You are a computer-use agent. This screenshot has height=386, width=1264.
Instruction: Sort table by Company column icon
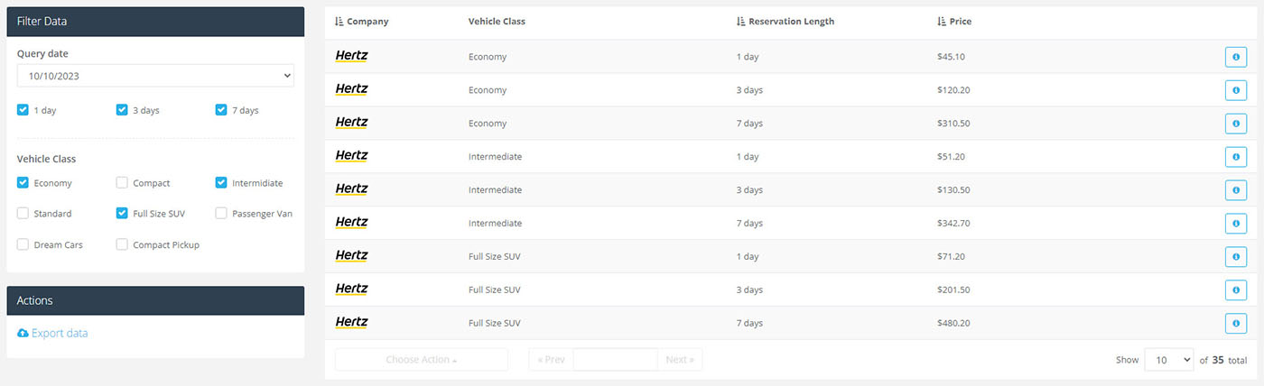tap(339, 22)
